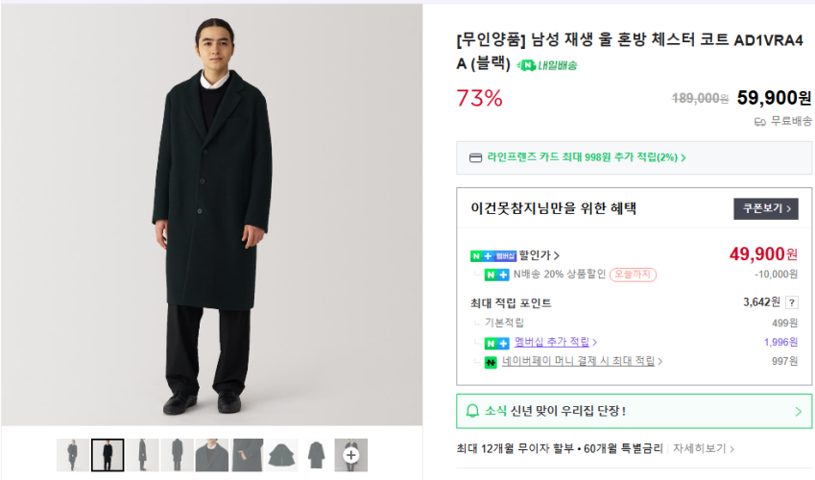Screen dimensions: 815x480
Task: Click the credit card icon in the 라인프렌즈 banner
Action: tap(475, 157)
